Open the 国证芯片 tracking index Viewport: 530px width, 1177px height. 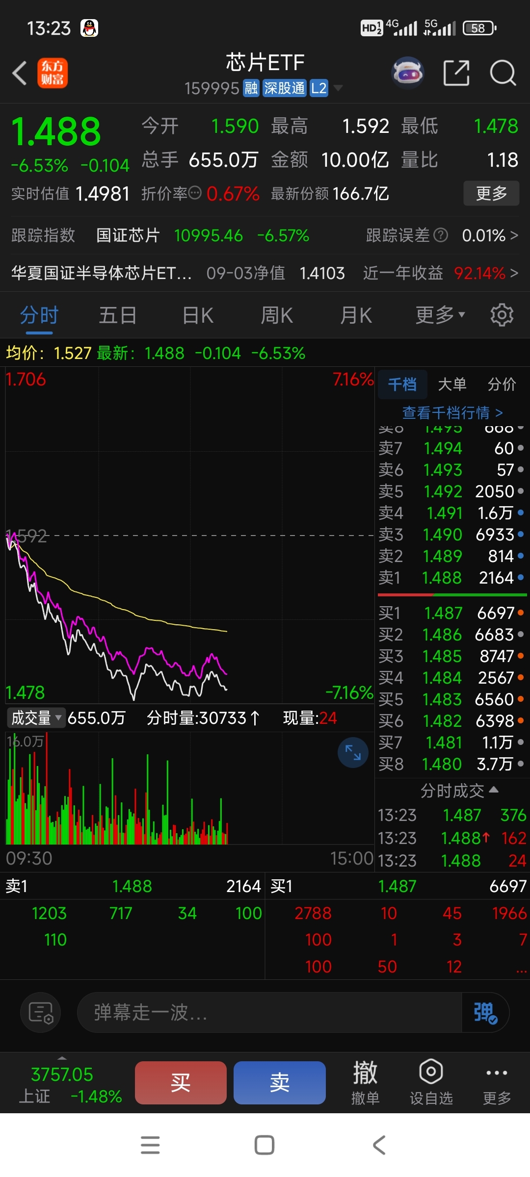[x=128, y=235]
